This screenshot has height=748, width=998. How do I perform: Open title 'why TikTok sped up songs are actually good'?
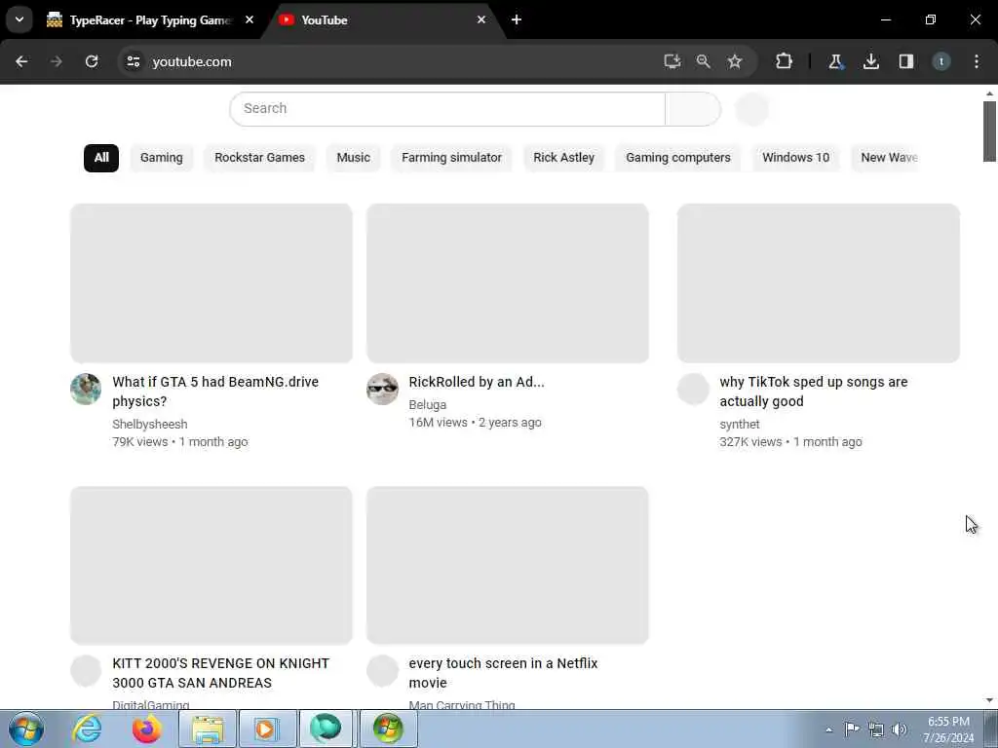pyautogui.click(x=814, y=392)
